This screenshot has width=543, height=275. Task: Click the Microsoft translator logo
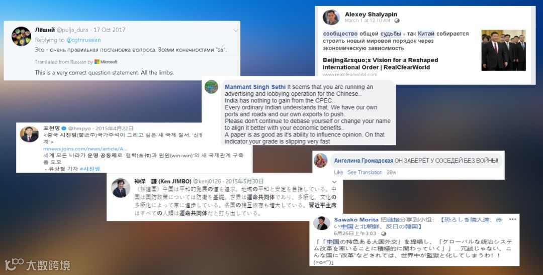[106, 62]
